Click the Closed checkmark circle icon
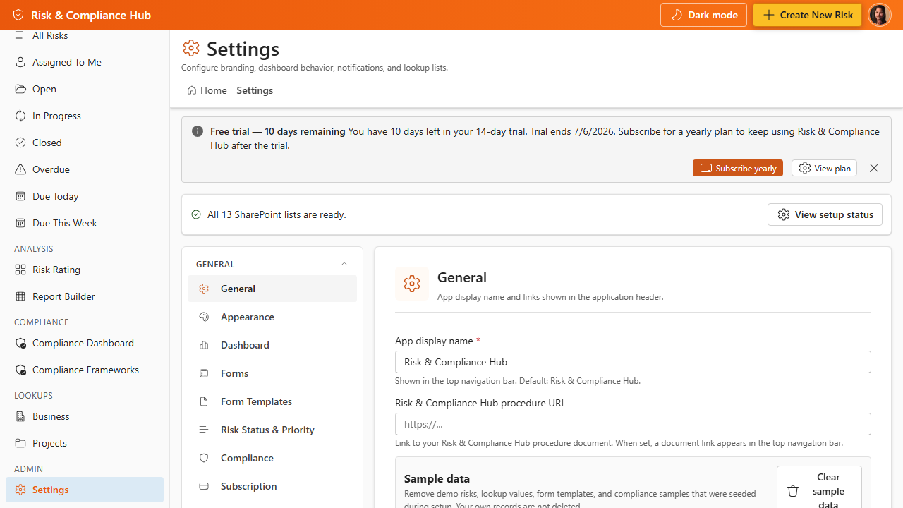Screen dimensions: 903x508 pyautogui.click(x=20, y=143)
